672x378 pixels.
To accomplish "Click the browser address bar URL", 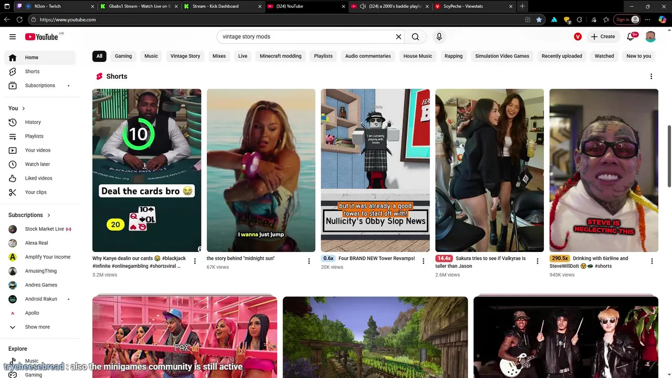I will [67, 19].
